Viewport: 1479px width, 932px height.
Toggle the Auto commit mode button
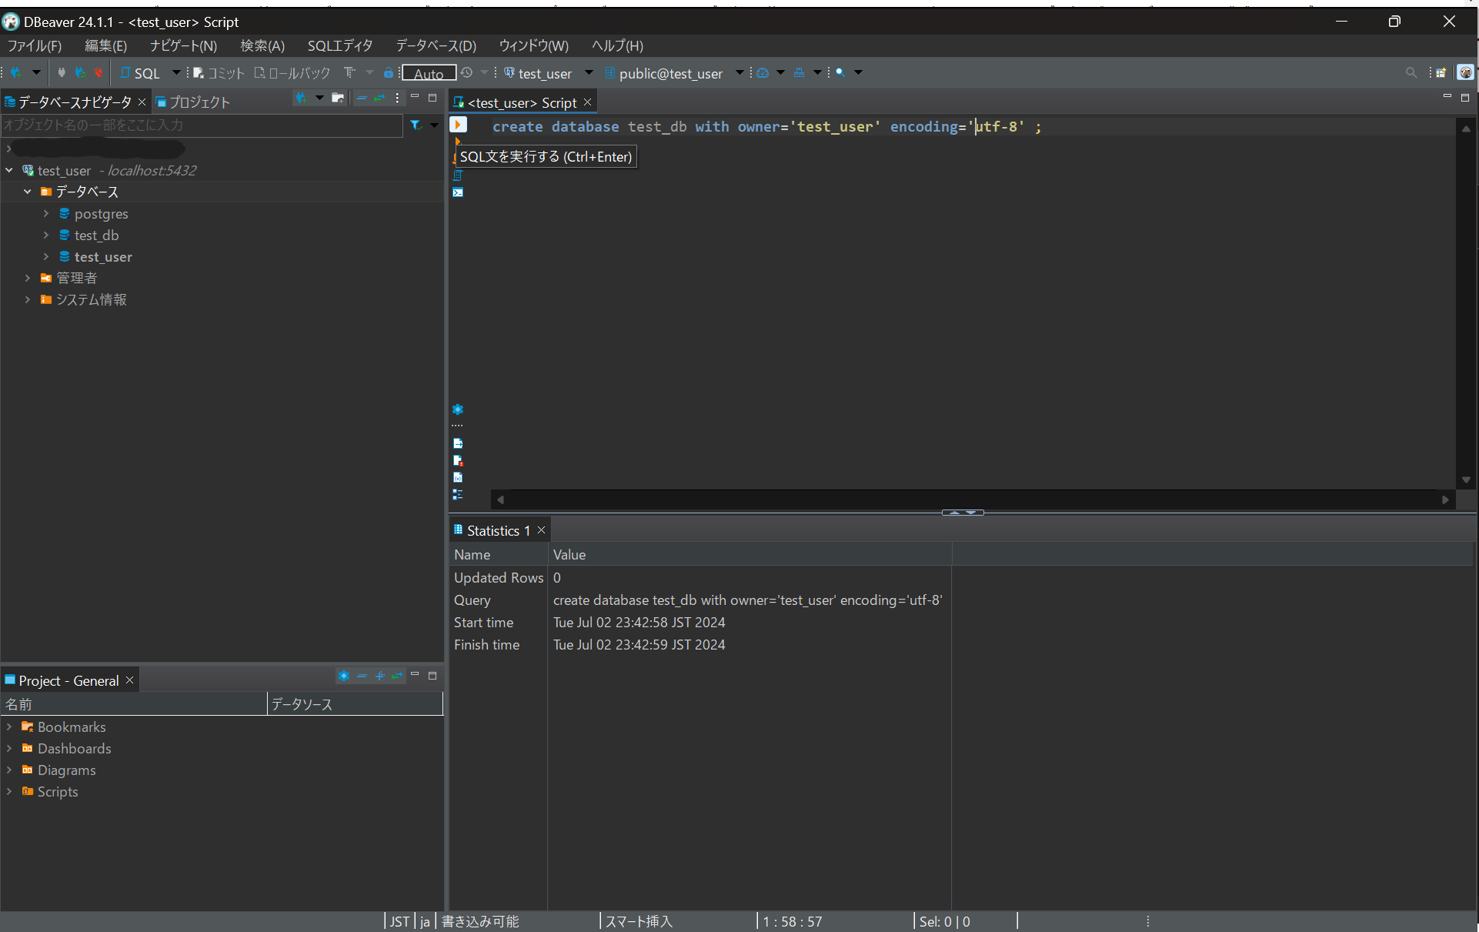pyautogui.click(x=429, y=73)
